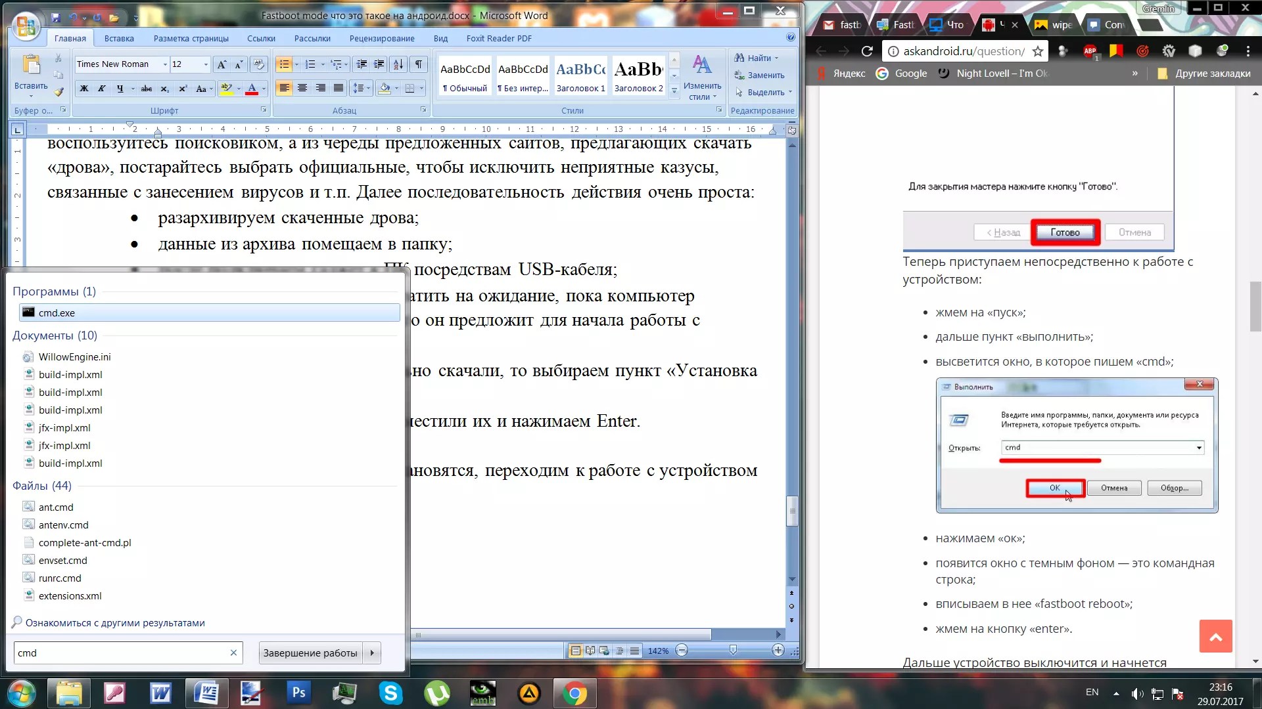Image resolution: width=1262 pixels, height=709 pixels.
Task: Open the font name dropdown
Action: 165,64
